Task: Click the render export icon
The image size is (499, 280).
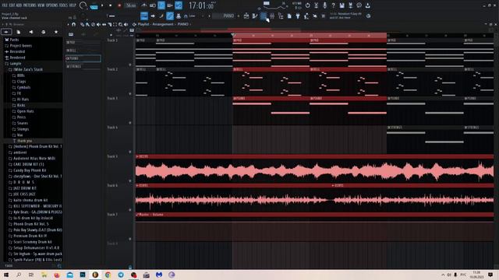Action: pos(350,5)
